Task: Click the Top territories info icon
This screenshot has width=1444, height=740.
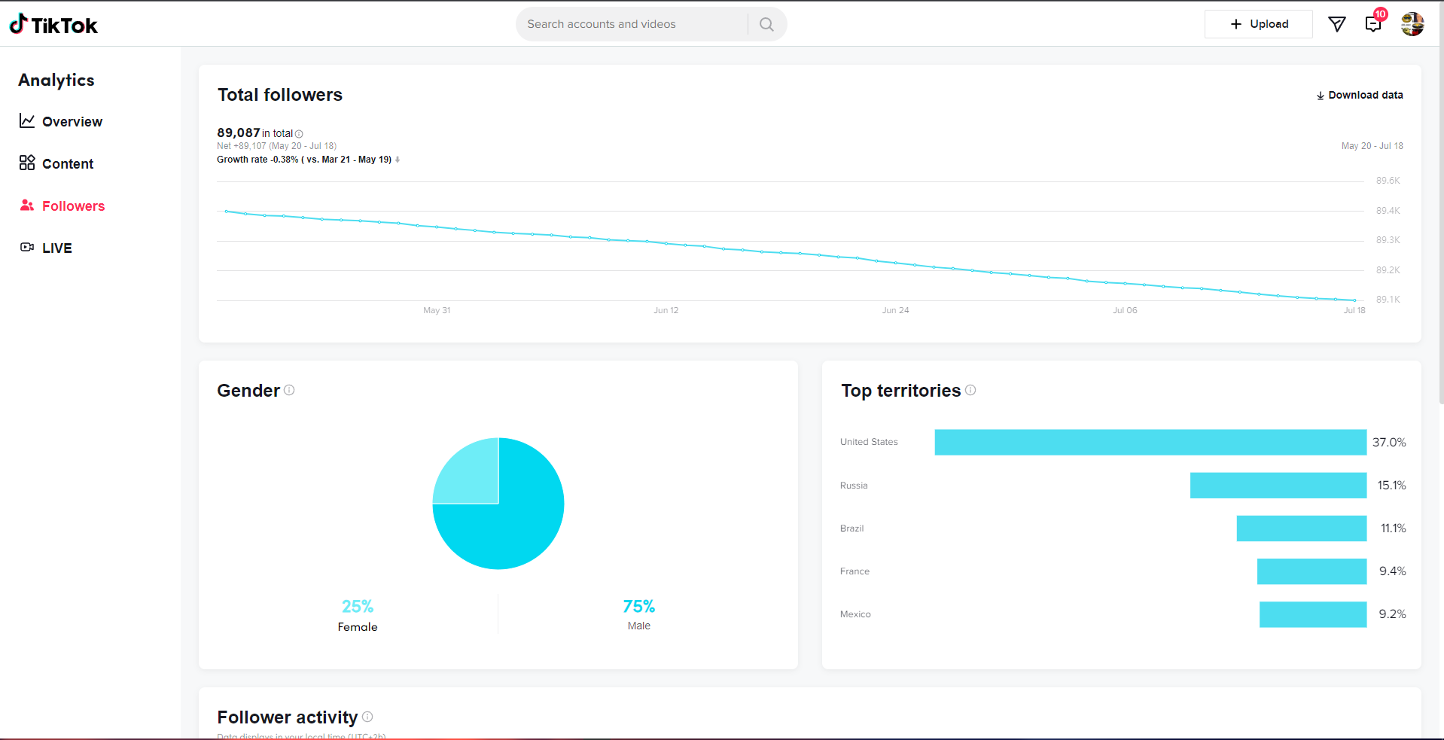Action: 970,390
